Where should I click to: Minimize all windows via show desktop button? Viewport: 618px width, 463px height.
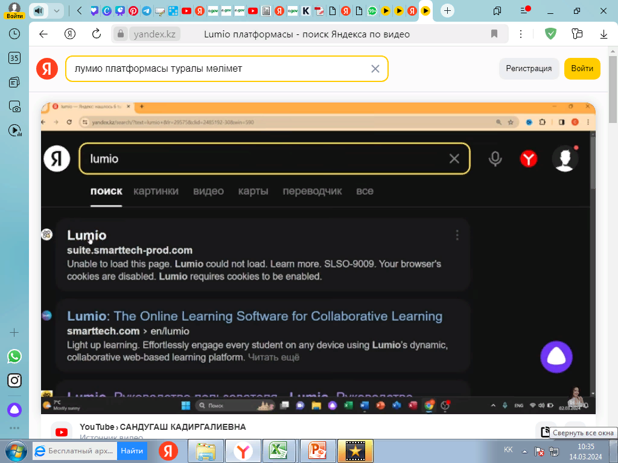tap(615, 451)
